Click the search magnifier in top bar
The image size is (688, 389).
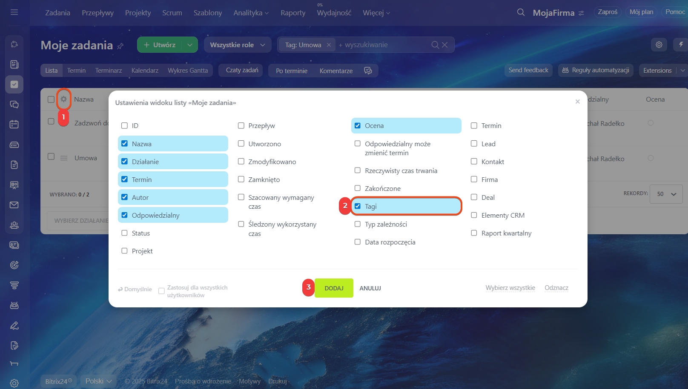coord(521,12)
